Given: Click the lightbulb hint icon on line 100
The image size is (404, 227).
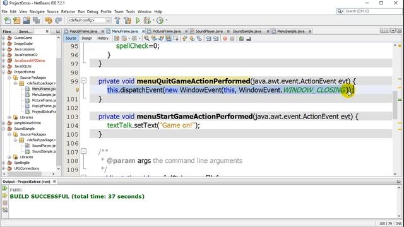Looking at the screenshot, I should (x=77, y=90).
